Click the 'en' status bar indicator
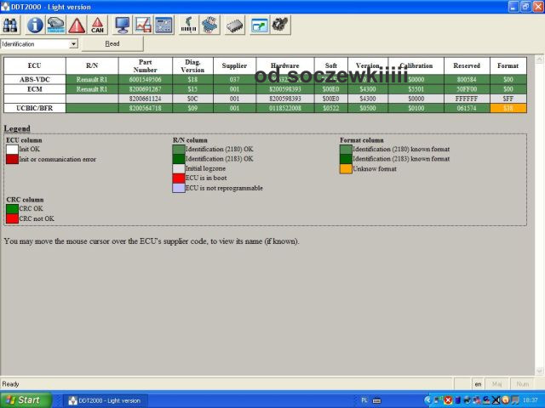The image size is (545, 408). tap(479, 384)
